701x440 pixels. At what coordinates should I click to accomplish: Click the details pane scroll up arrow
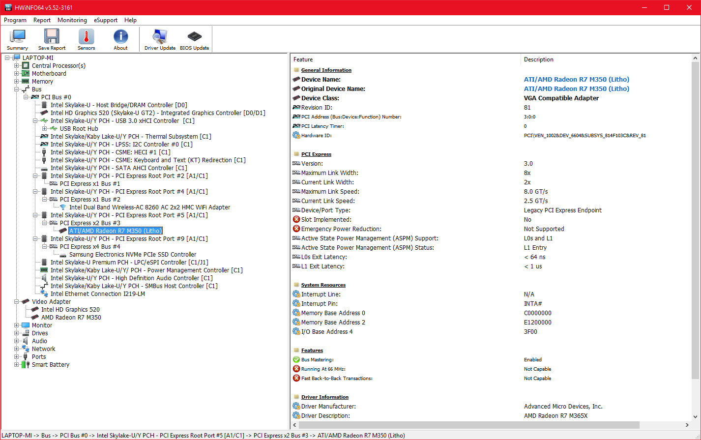point(695,58)
